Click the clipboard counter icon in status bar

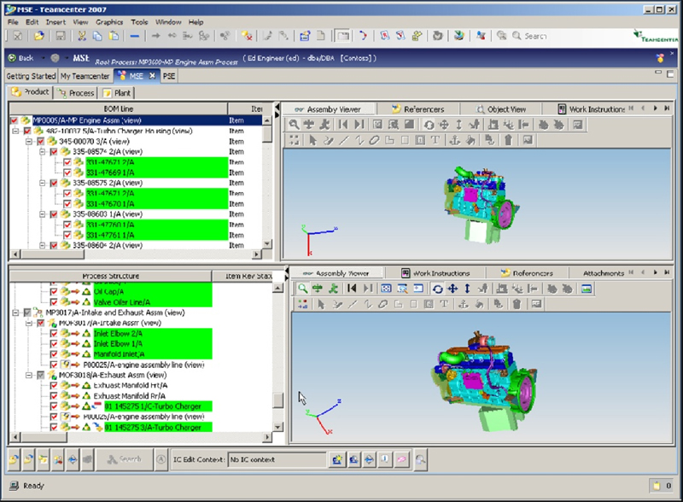click(x=656, y=486)
